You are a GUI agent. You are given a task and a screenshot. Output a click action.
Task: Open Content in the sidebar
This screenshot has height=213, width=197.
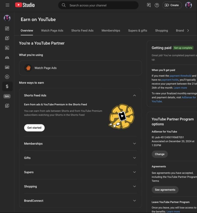(7, 38)
